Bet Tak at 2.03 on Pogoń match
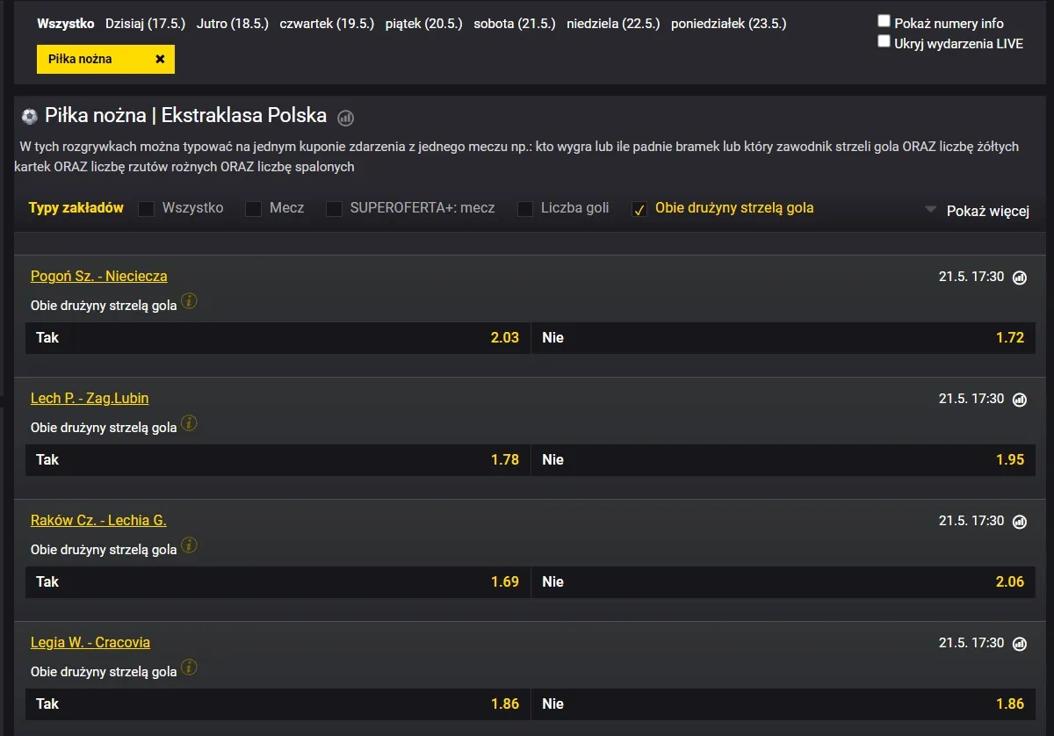Viewport: 1054px width, 736px height. tap(278, 337)
